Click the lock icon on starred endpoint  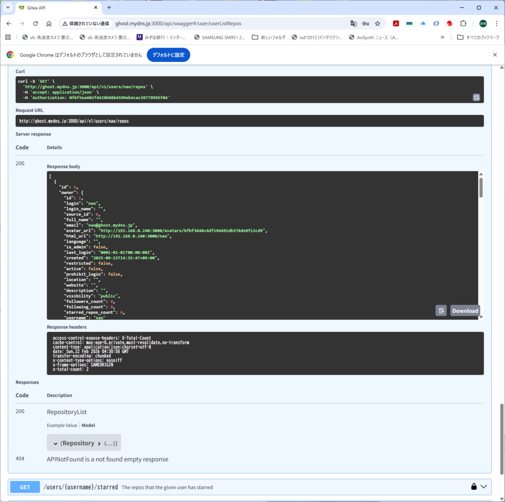pyautogui.click(x=473, y=487)
